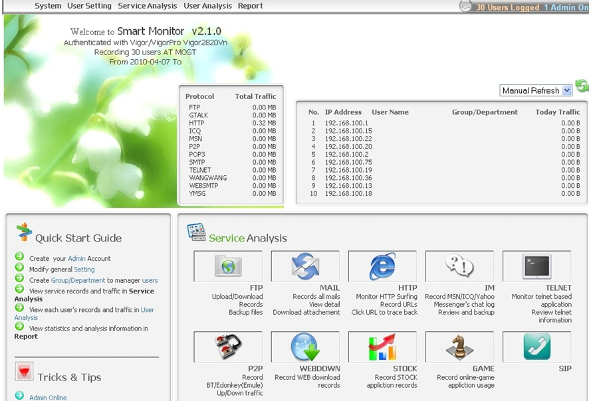Click the IP Address column header
Image resolution: width=589 pixels, height=401 pixels.
click(x=343, y=112)
